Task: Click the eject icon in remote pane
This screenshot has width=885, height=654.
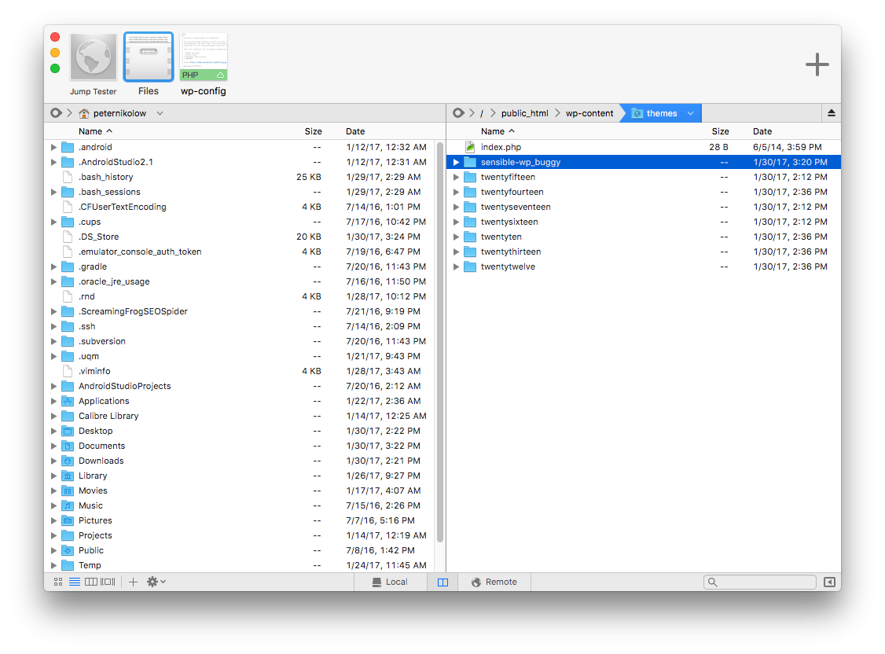Action: click(832, 113)
